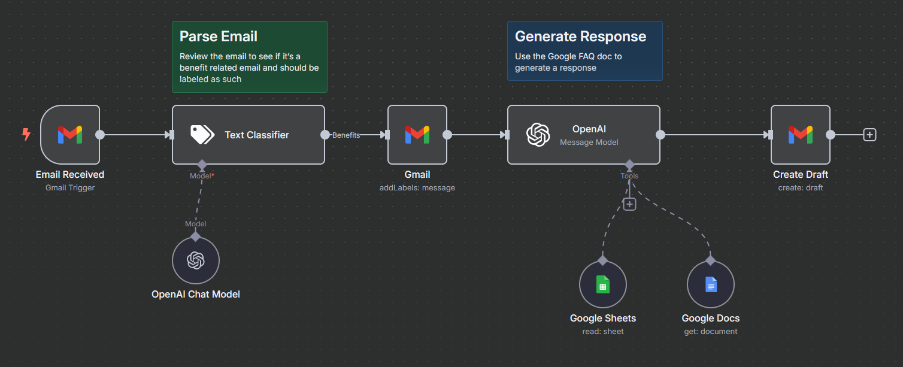
Task: Click the "Gmail Trigger" subtitle
Action: 70,187
